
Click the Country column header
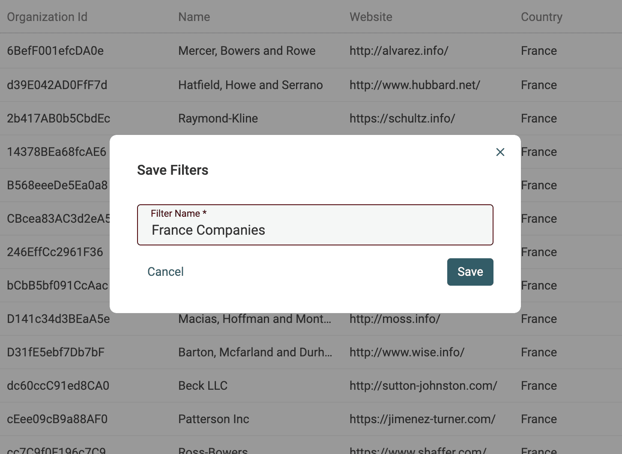click(541, 17)
